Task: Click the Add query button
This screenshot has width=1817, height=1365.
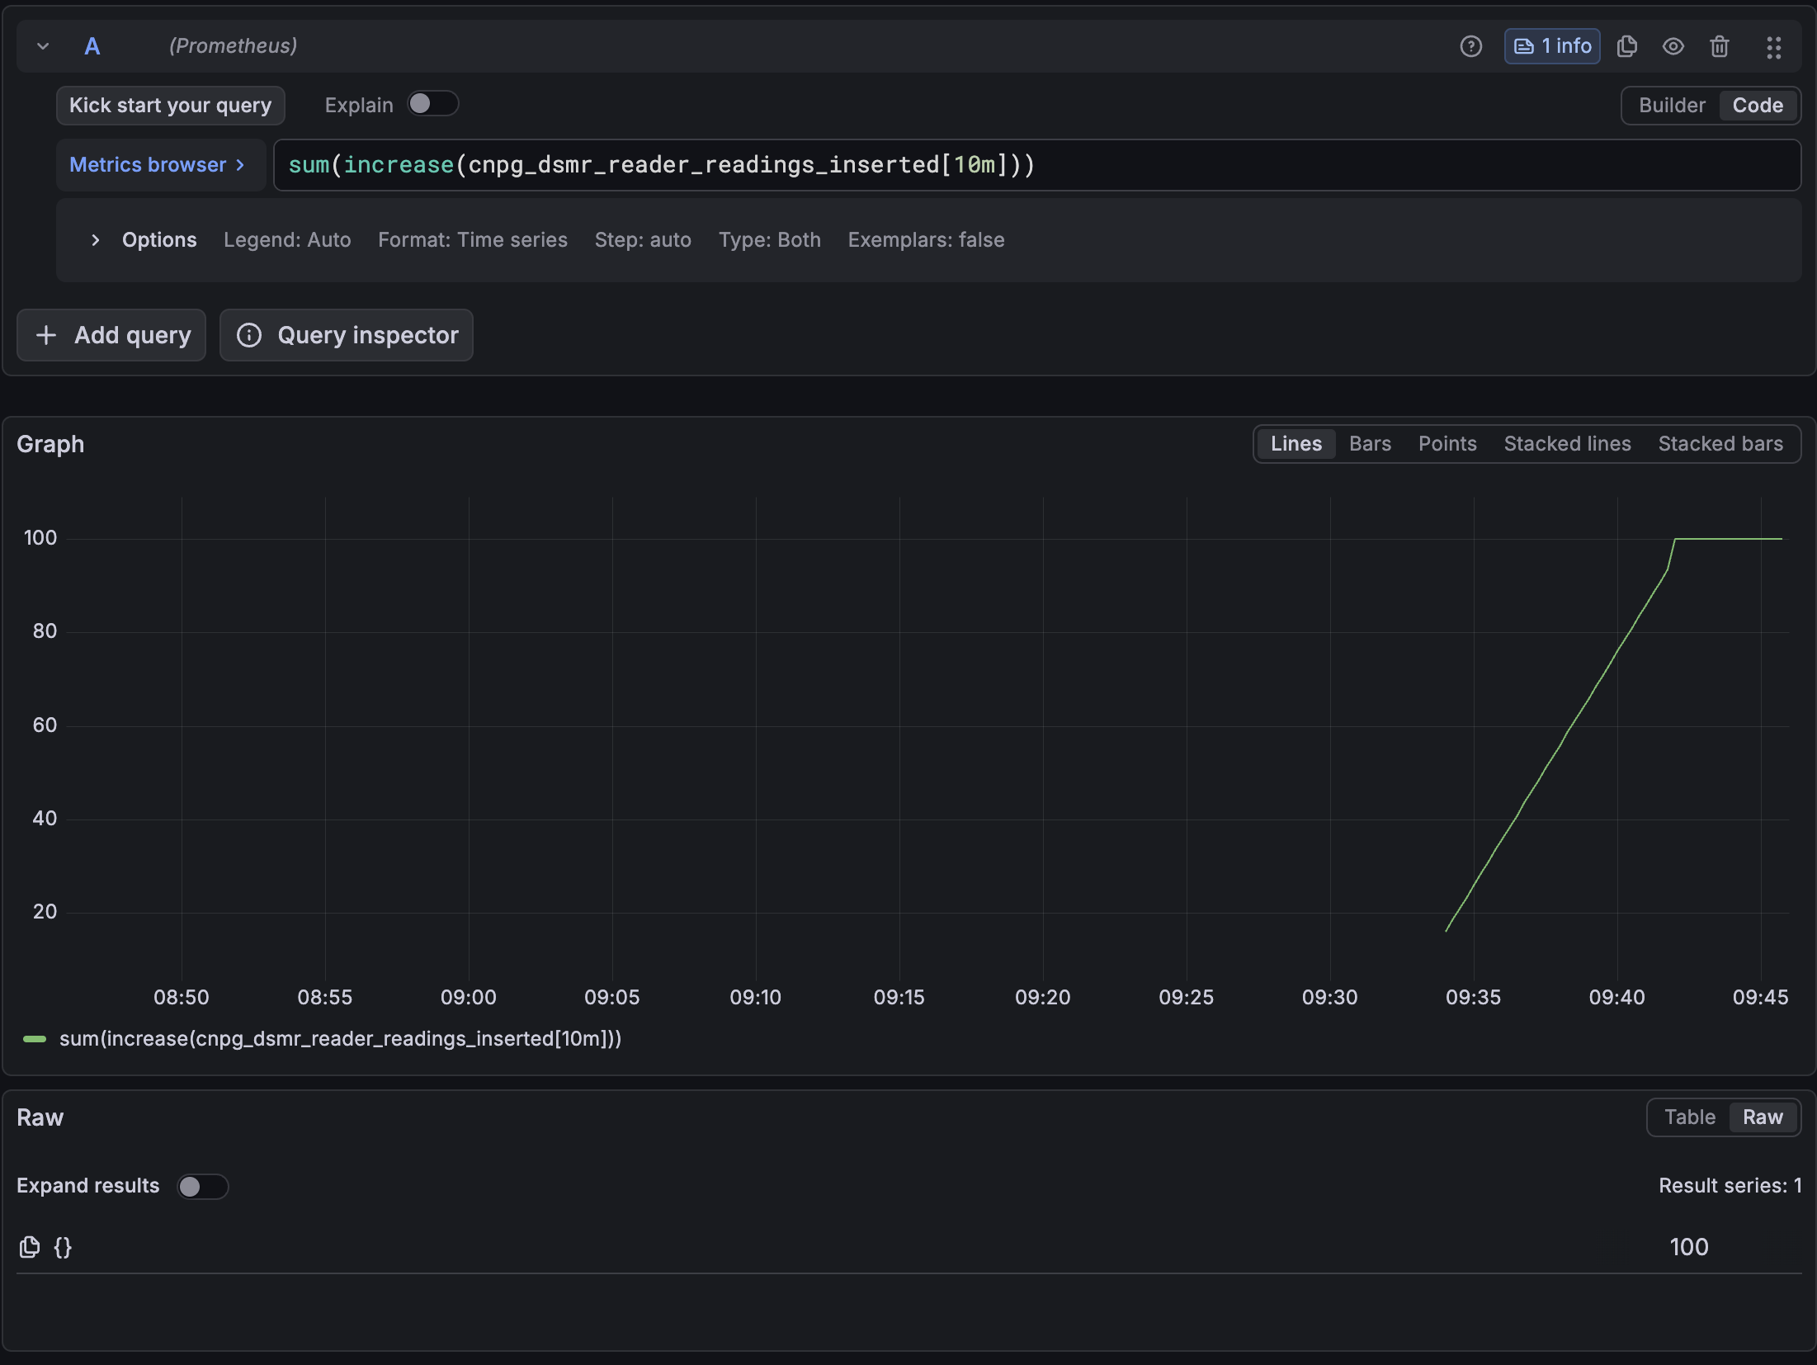Action: (x=111, y=335)
